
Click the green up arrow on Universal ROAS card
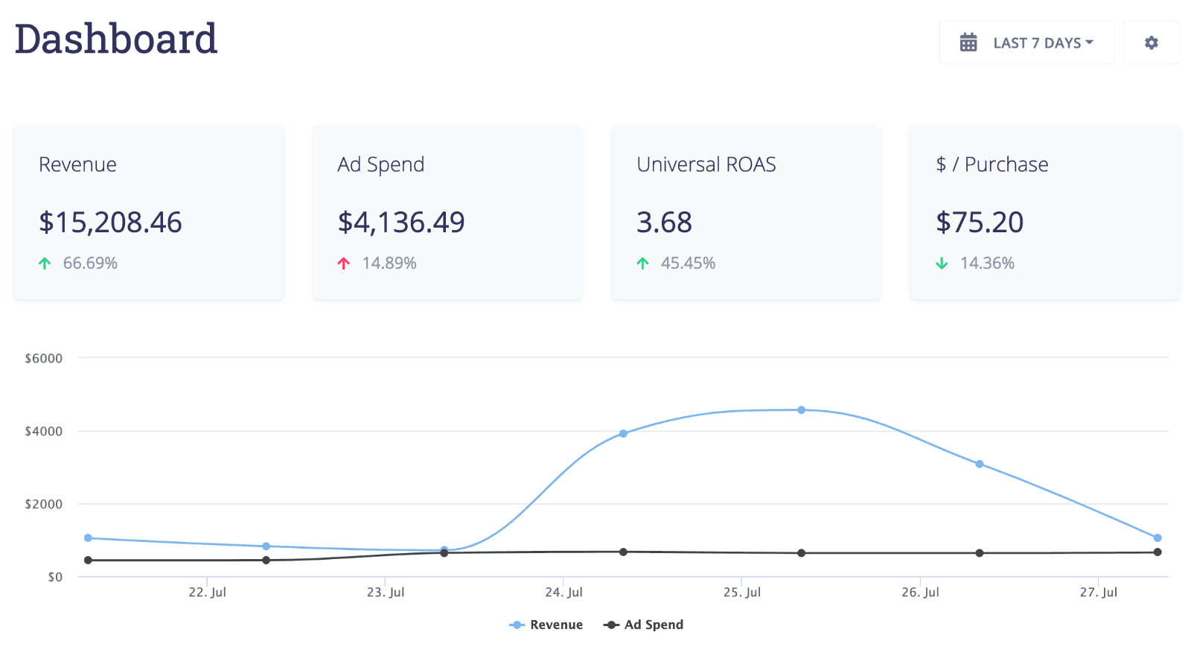click(x=643, y=262)
